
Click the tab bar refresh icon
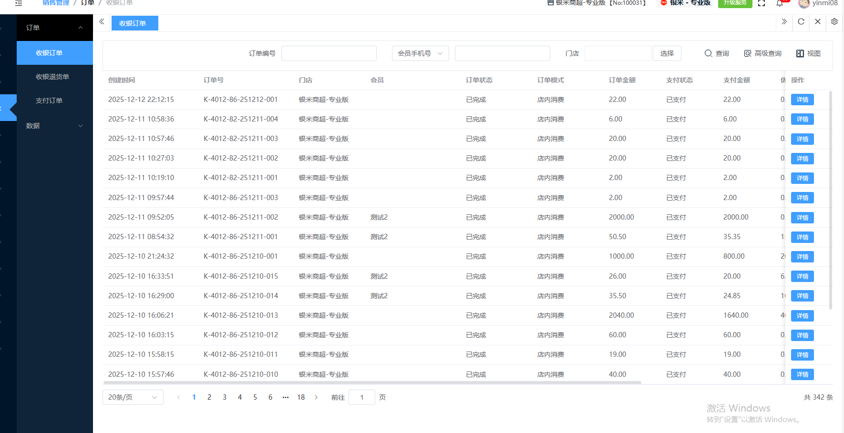801,21
